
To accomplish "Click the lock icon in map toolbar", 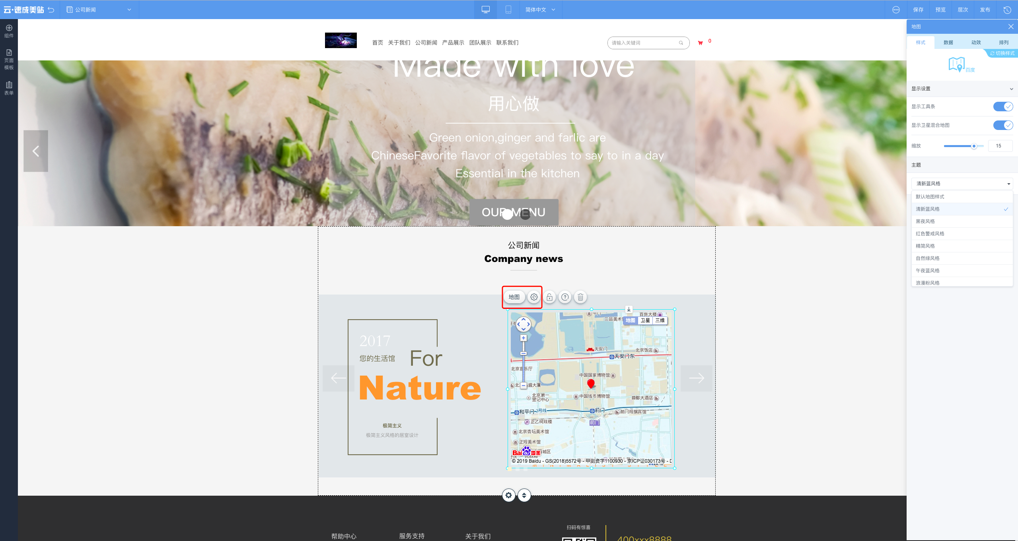I will 549,297.
